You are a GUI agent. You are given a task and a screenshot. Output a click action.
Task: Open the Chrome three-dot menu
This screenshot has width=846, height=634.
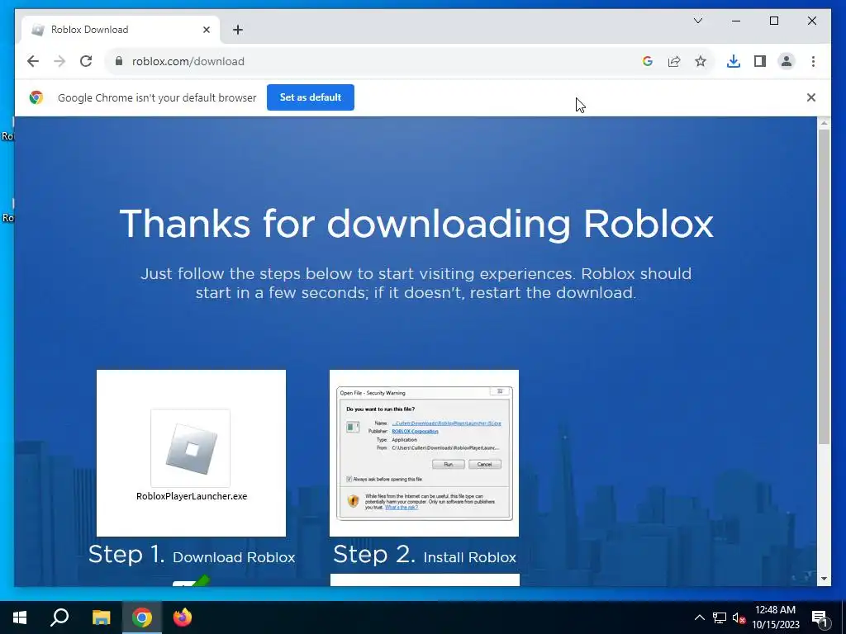click(x=813, y=61)
